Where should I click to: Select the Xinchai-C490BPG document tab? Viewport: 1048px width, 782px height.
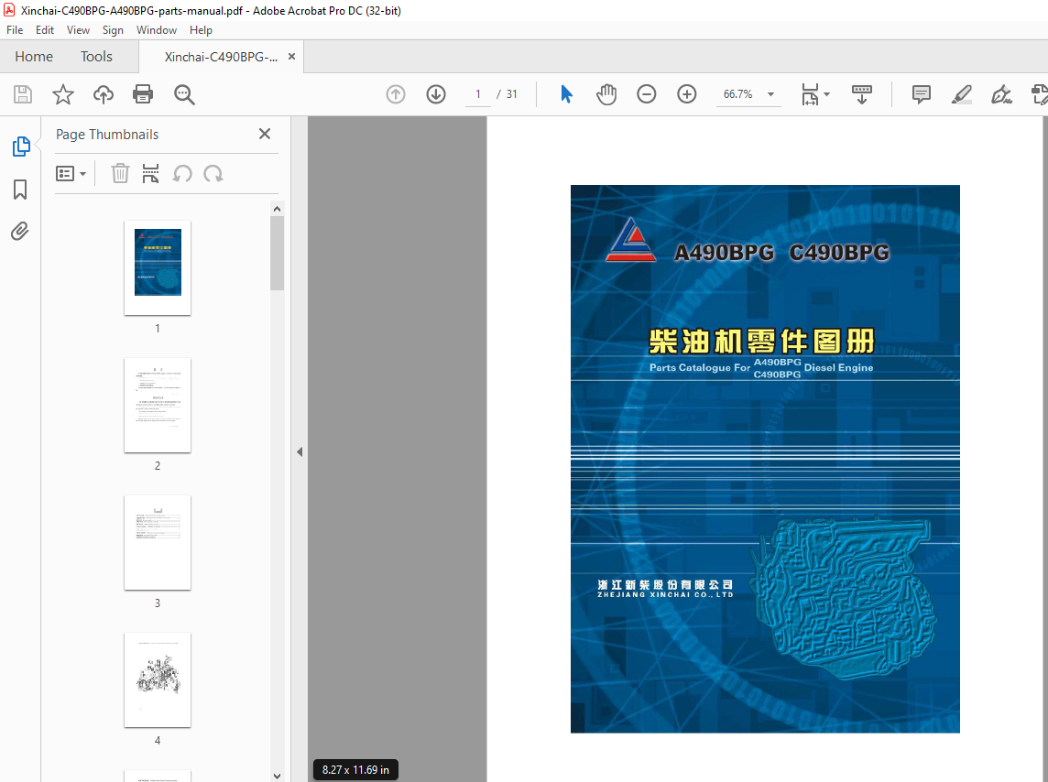tap(221, 57)
